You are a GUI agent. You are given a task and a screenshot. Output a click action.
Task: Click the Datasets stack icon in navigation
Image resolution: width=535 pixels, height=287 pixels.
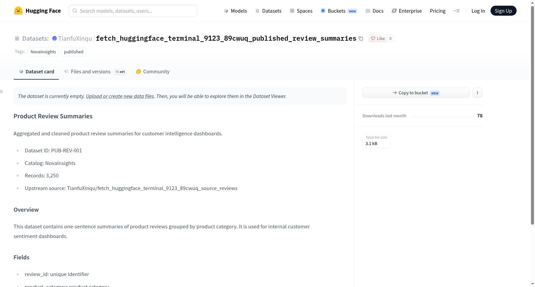(x=257, y=11)
